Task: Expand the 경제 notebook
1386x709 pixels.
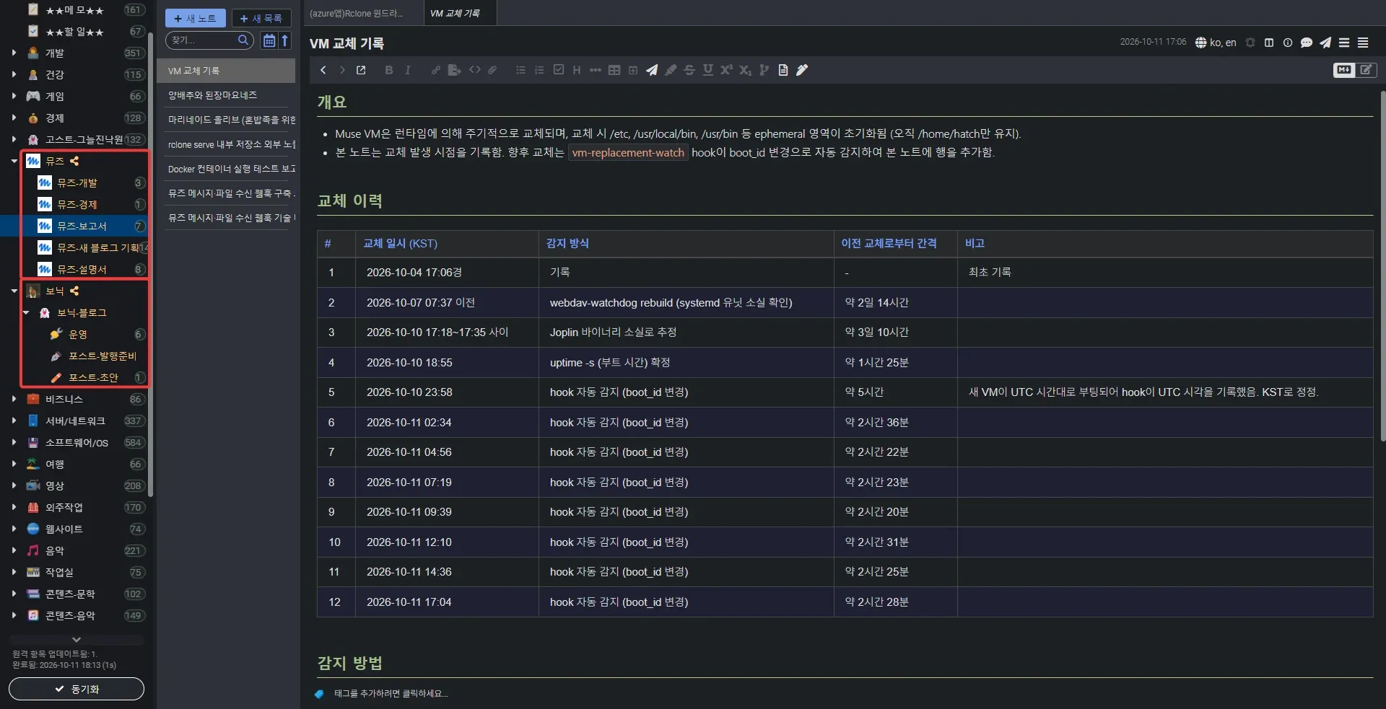Action: click(14, 118)
